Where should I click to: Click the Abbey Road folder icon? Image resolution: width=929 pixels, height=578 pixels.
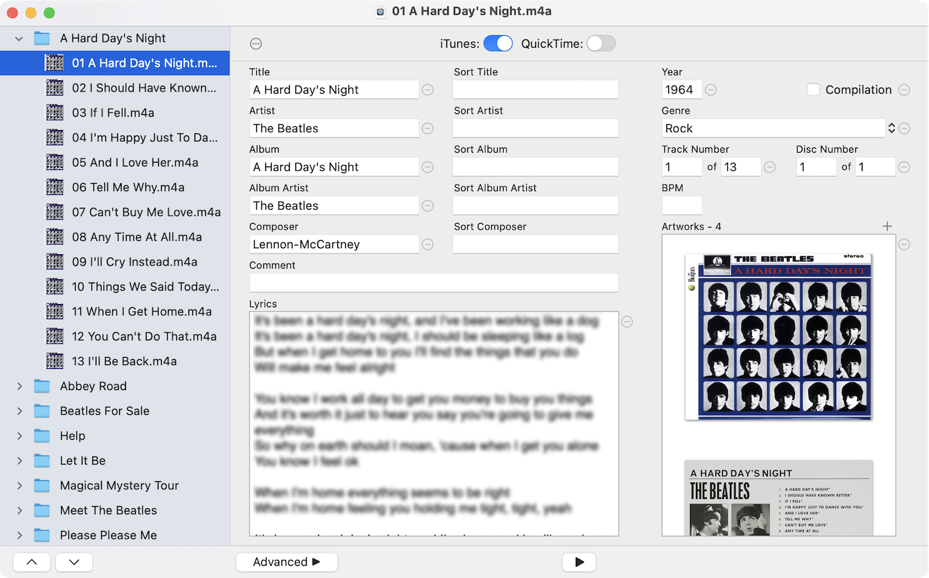coord(42,386)
